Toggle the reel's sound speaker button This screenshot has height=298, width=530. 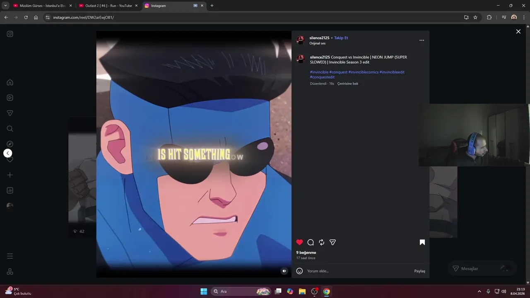click(284, 271)
